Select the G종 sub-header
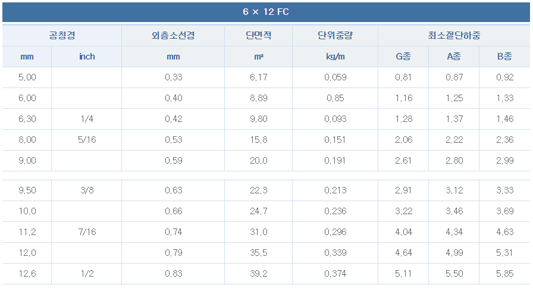This screenshot has width=533, height=288. point(403,57)
